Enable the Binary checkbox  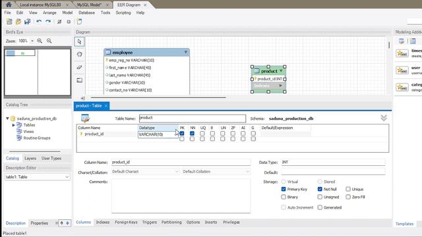[284, 197]
